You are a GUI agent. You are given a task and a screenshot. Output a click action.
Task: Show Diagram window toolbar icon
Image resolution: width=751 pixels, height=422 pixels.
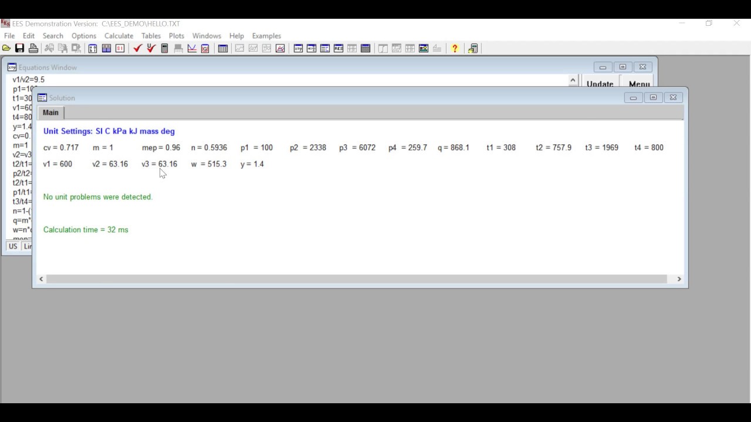pos(424,48)
